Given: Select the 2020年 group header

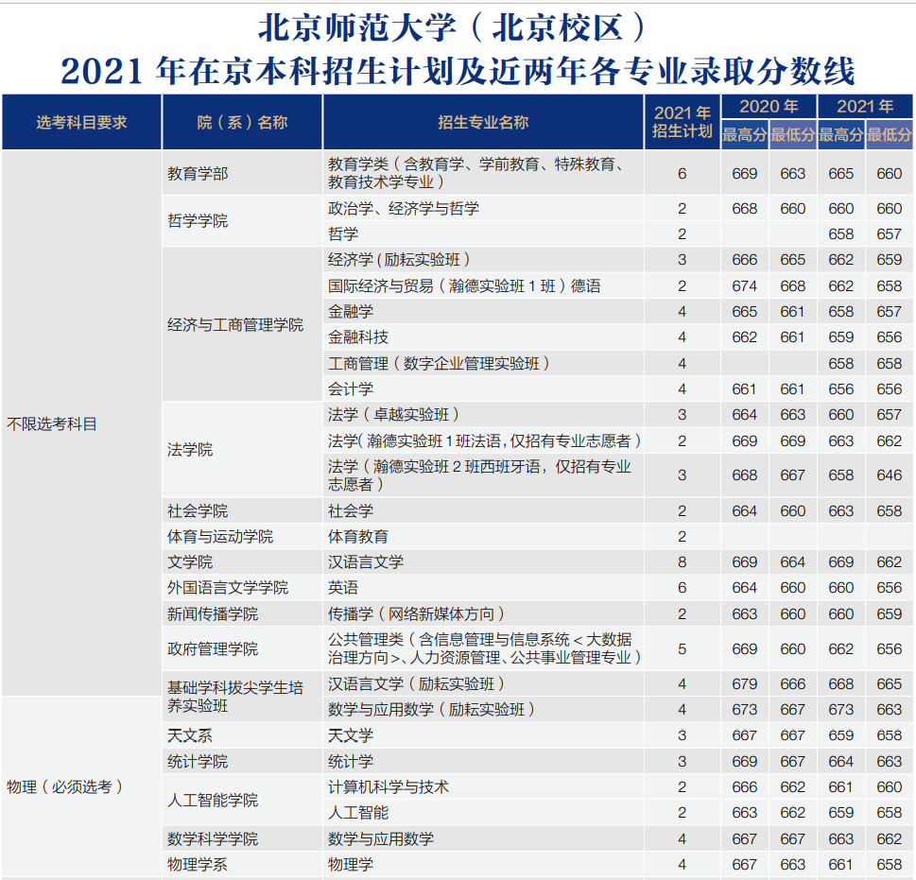Looking at the screenshot, I should coord(769,106).
